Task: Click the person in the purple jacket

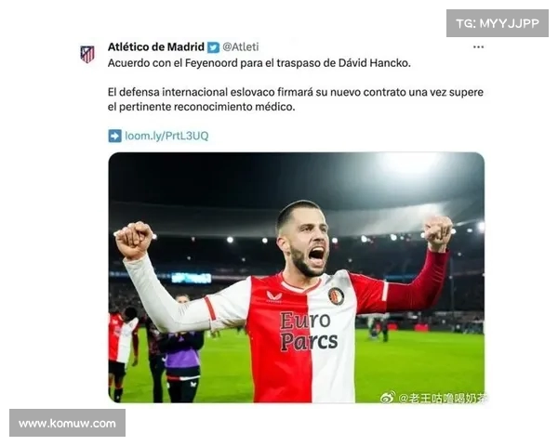Action: point(182,348)
